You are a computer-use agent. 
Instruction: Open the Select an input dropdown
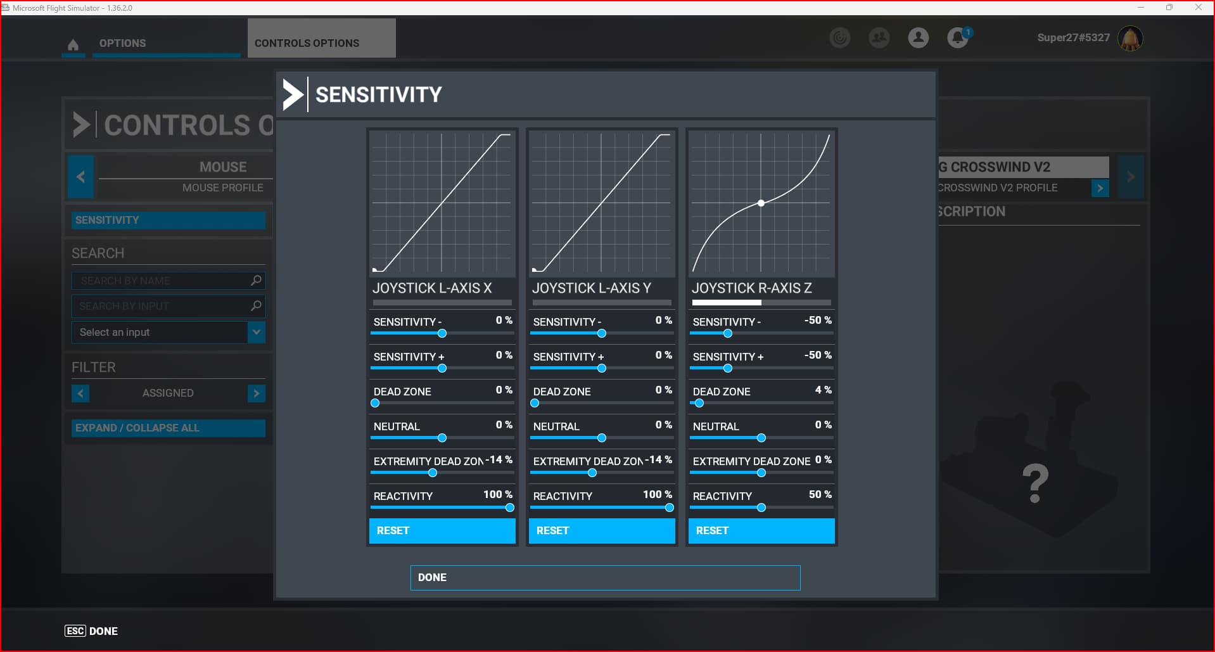pyautogui.click(x=169, y=332)
